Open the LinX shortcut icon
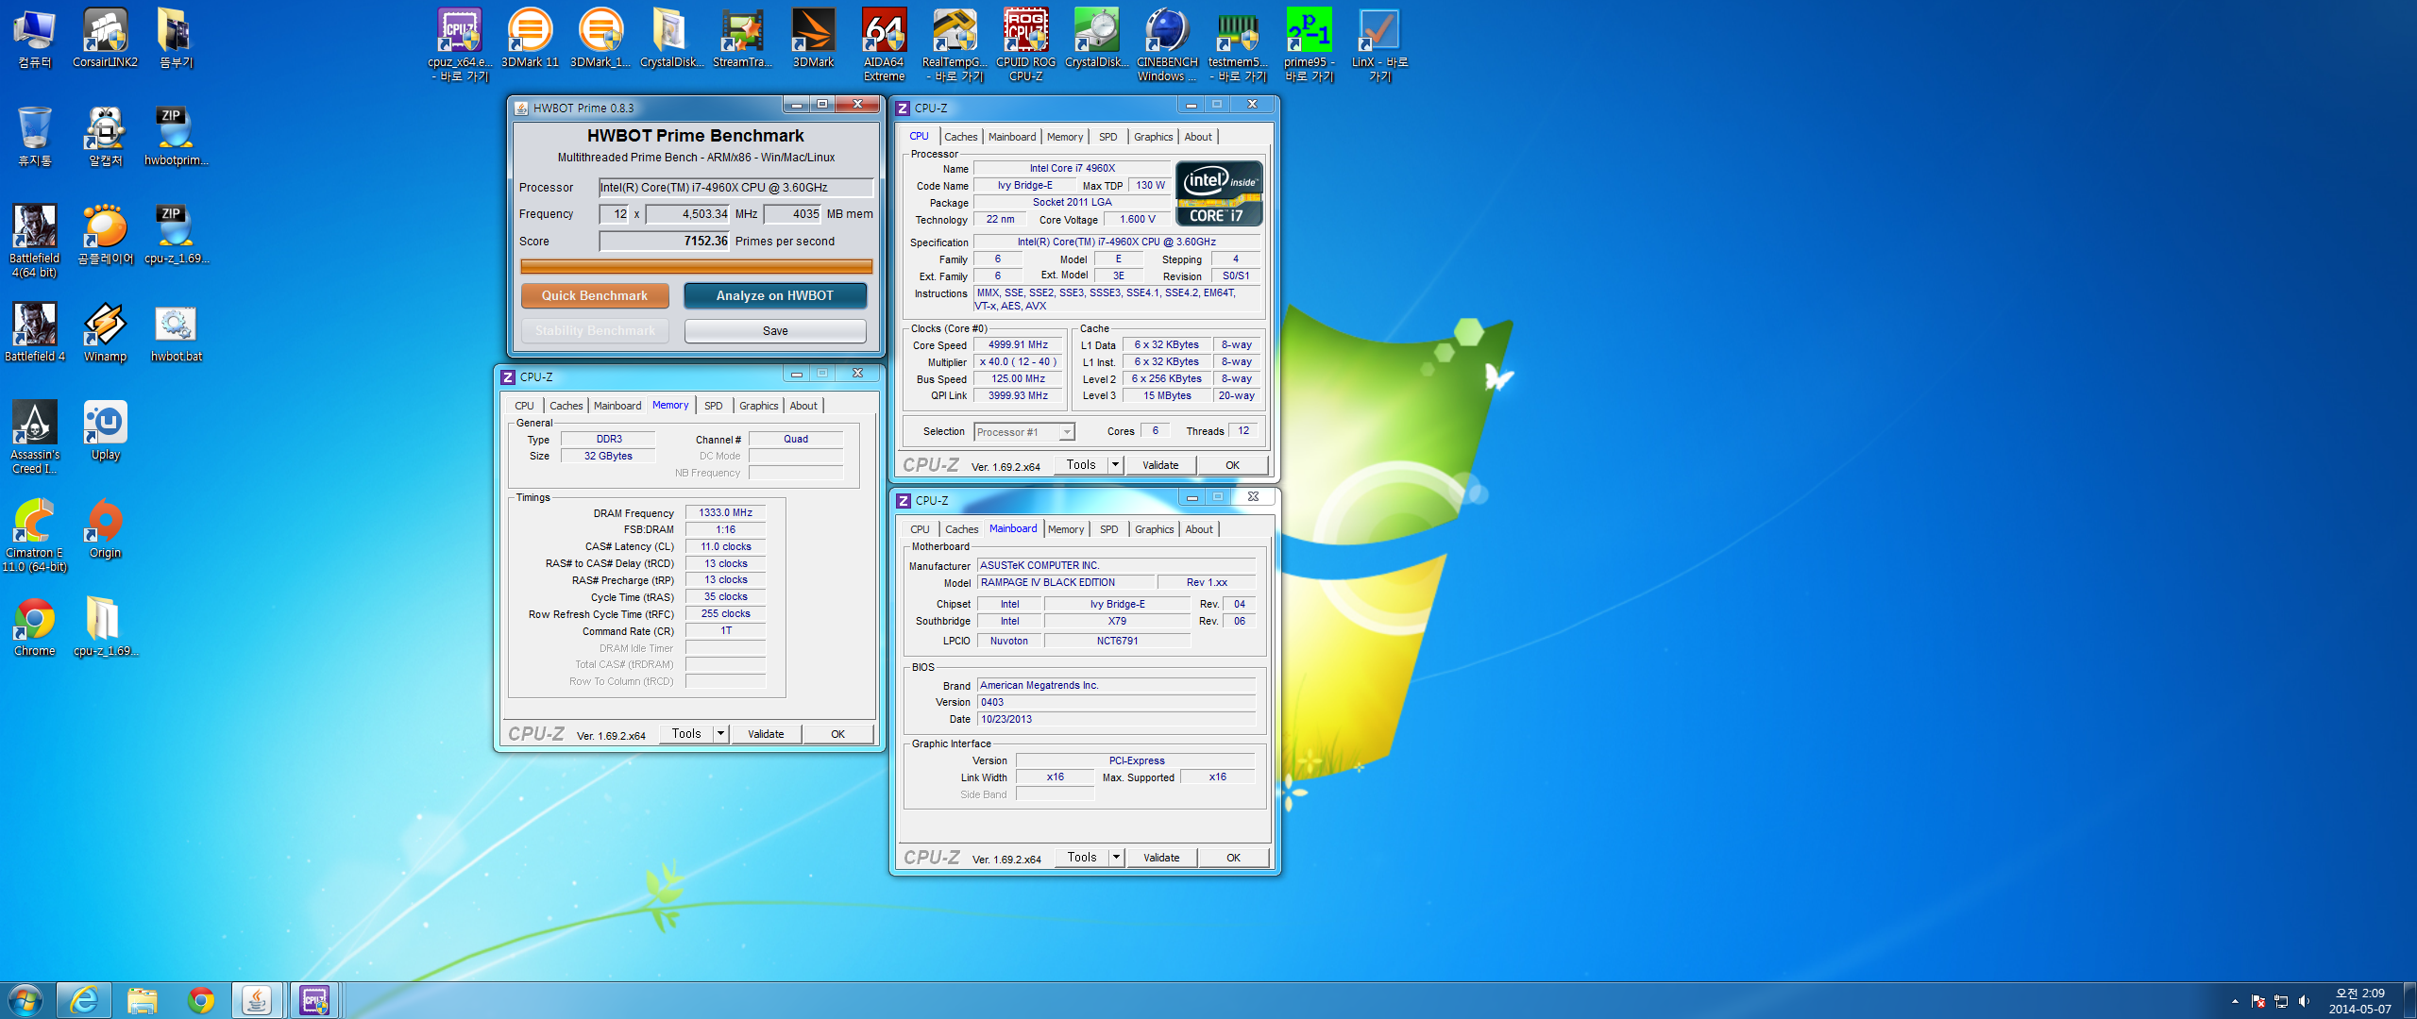The height and width of the screenshot is (1019, 2417). [x=1379, y=44]
